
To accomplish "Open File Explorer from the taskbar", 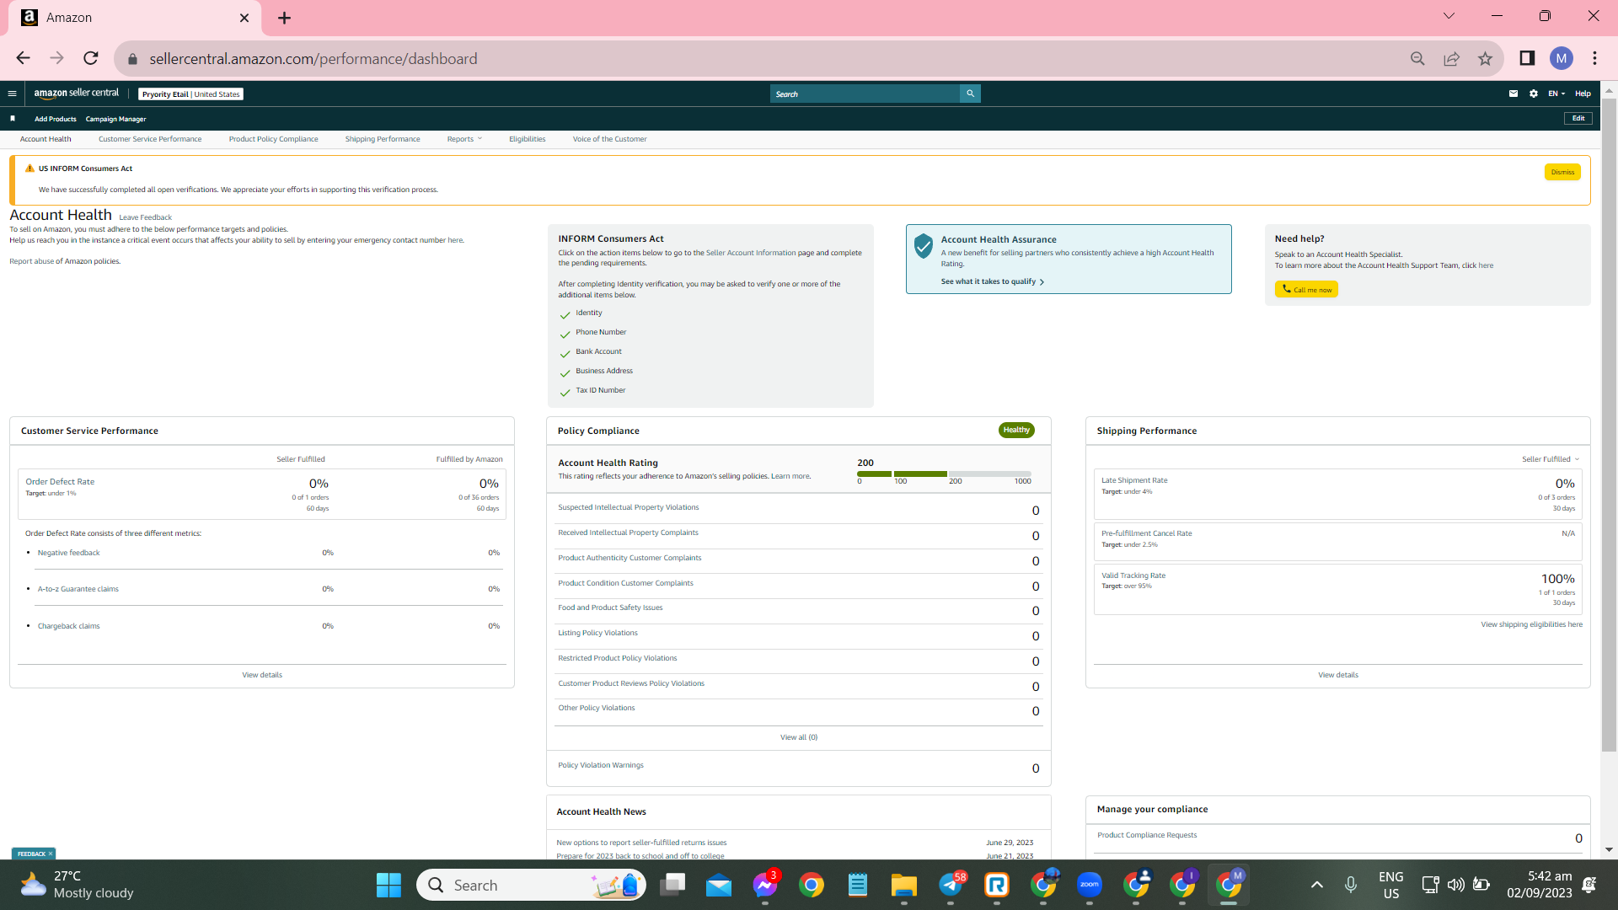I will tap(904, 885).
